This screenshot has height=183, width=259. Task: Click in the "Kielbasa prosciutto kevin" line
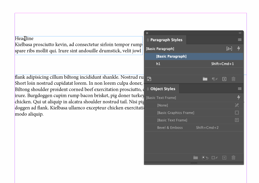tap(78, 45)
